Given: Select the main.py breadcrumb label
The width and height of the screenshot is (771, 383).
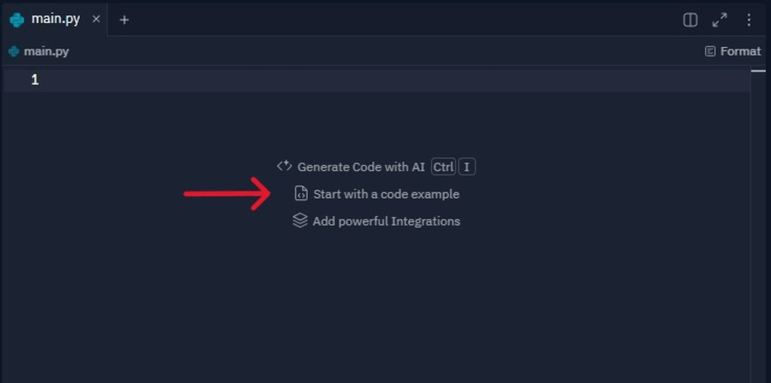Looking at the screenshot, I should click(x=46, y=51).
